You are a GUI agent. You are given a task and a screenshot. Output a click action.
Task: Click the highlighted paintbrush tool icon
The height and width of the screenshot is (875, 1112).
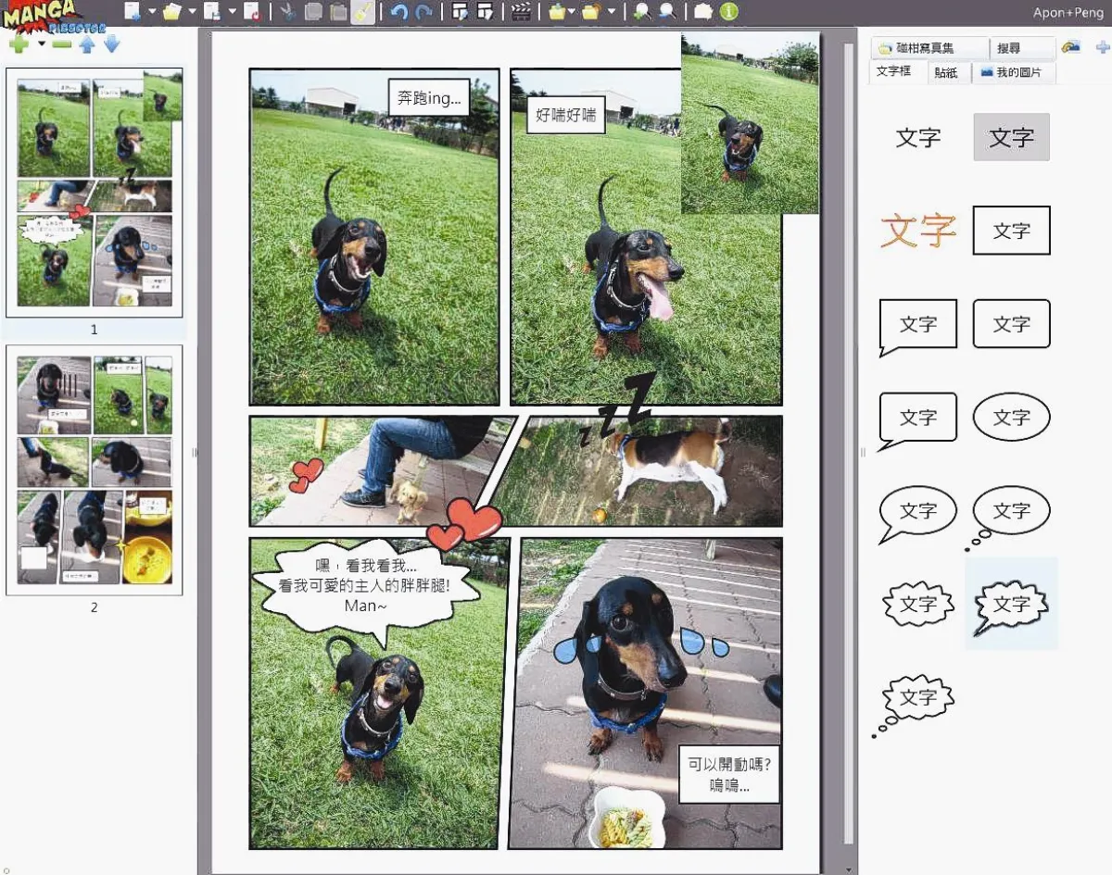363,12
